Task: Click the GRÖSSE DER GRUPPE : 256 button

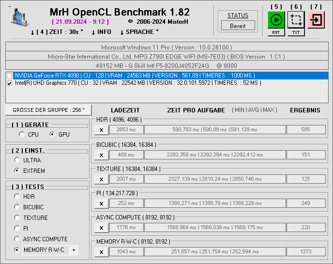Action: [48, 110]
